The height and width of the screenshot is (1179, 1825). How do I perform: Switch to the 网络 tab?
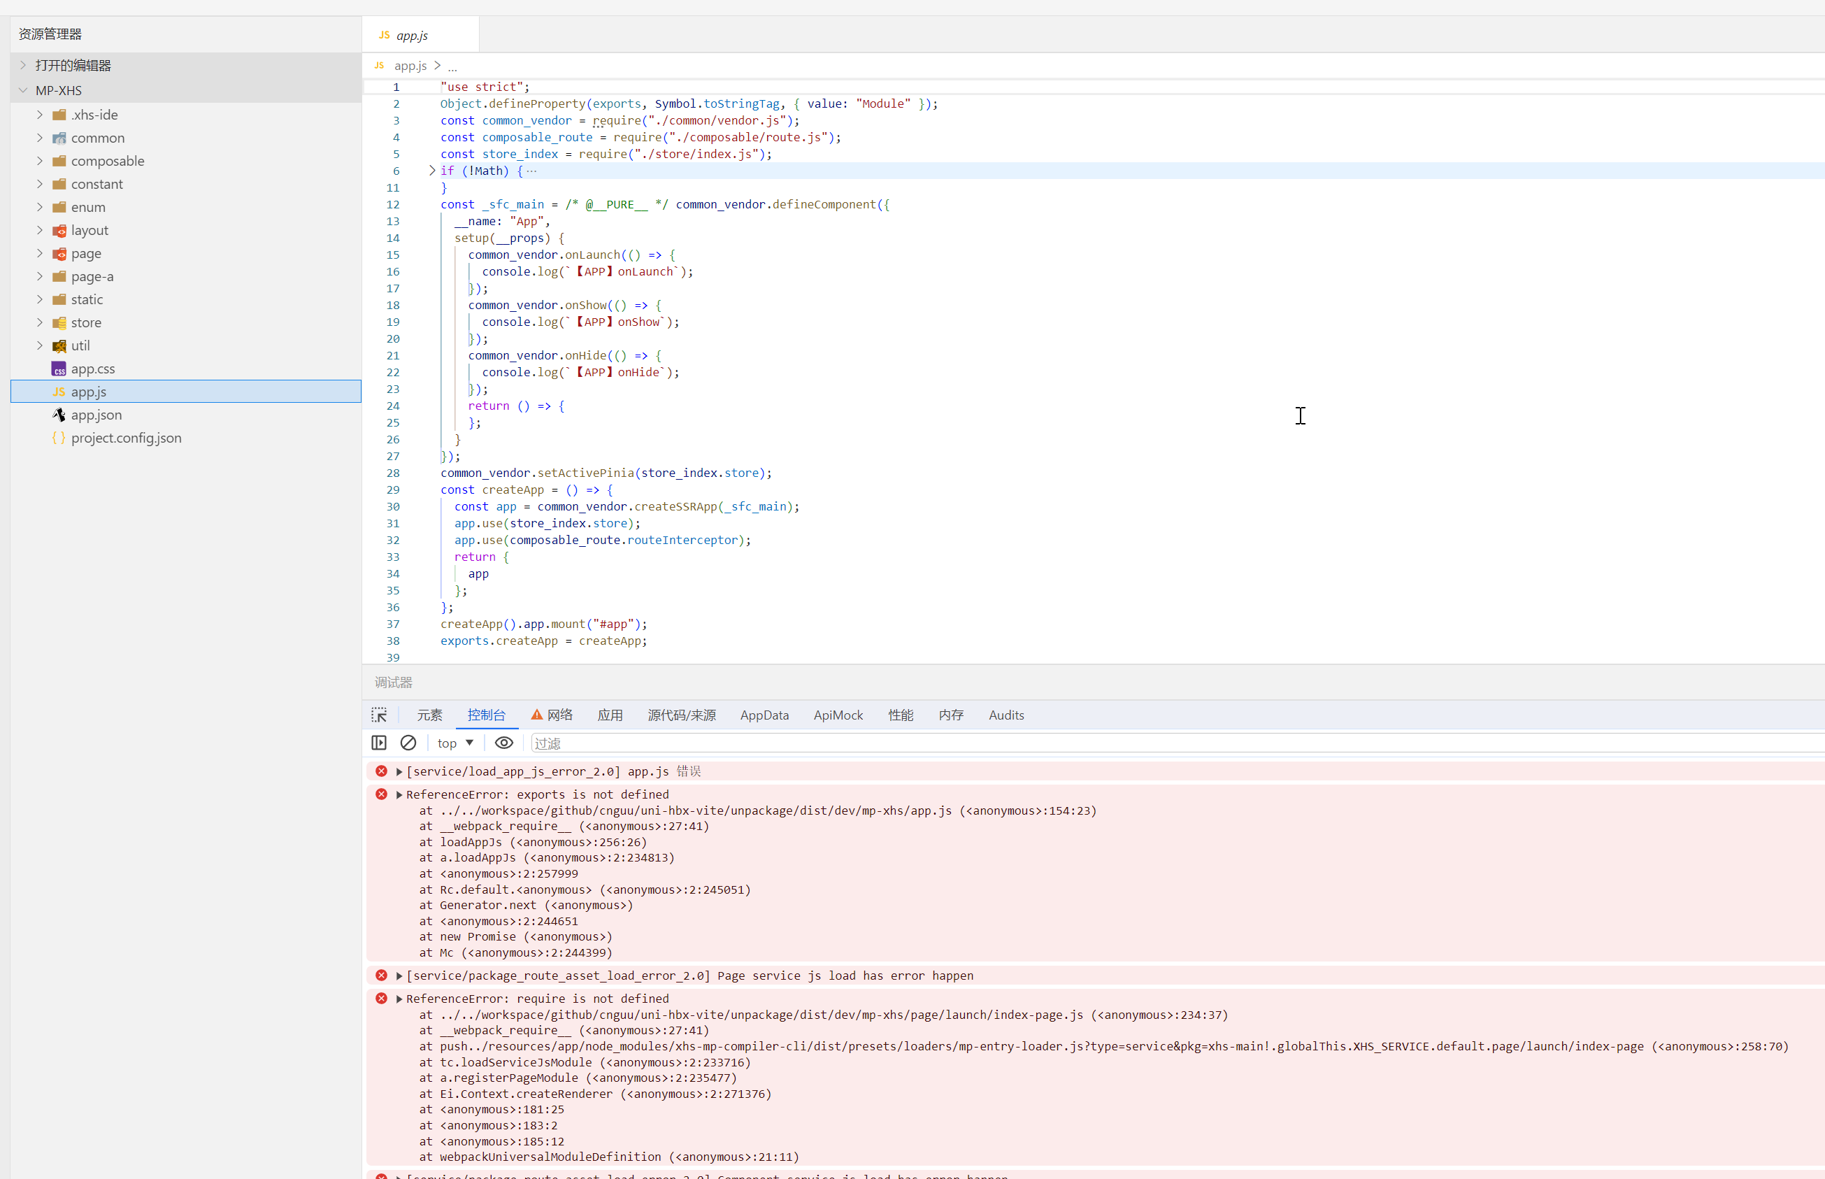click(559, 715)
